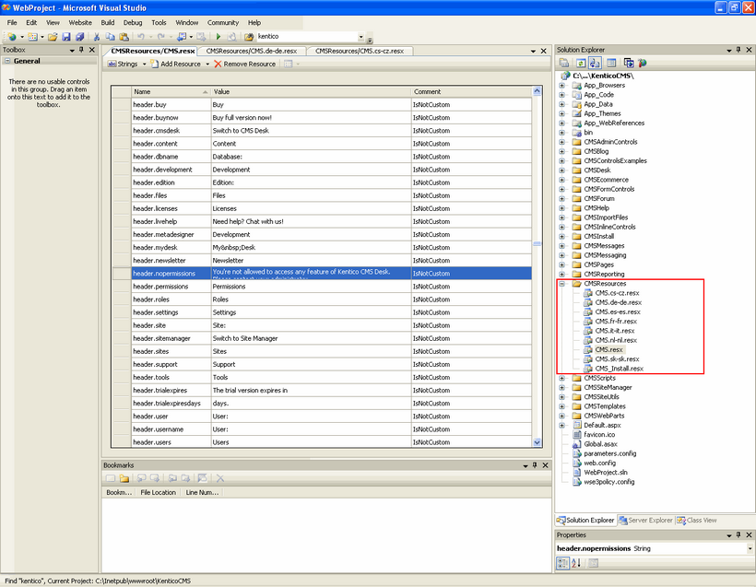This screenshot has width=756, height=587.
Task: Collapse the CMSResources folder in the tree
Action: (561, 284)
